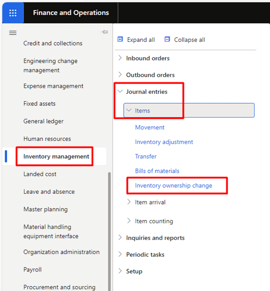Screen dimensions: 270x291
Task: Open the Landed cost module
Action: [x=40, y=174]
